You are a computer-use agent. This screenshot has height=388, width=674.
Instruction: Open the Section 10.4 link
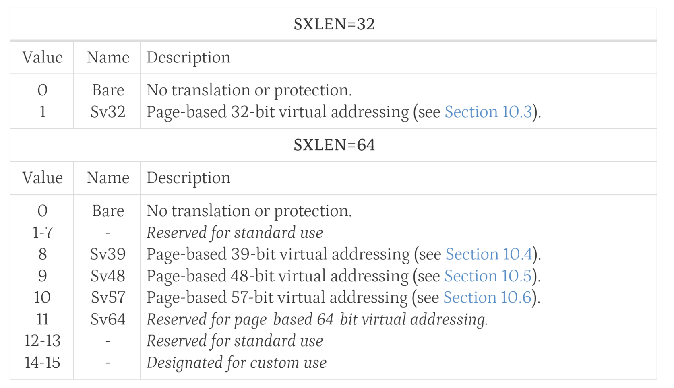pos(489,254)
